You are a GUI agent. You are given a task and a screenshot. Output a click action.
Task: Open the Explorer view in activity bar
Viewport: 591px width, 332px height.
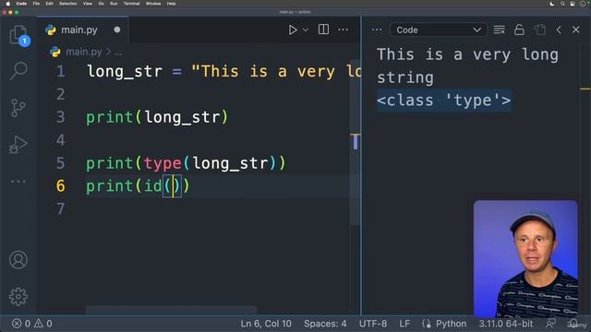click(18, 35)
